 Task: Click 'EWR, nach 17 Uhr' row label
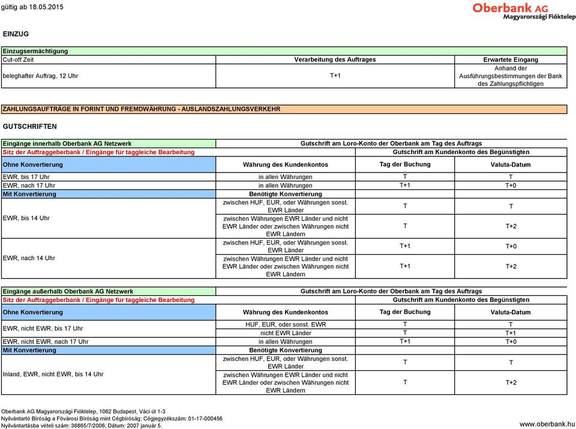tap(109, 185)
